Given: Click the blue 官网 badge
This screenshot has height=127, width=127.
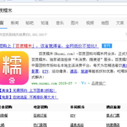Looking at the screenshot, I should tap(107, 46).
